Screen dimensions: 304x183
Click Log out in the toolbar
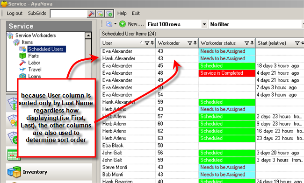tap(14, 14)
